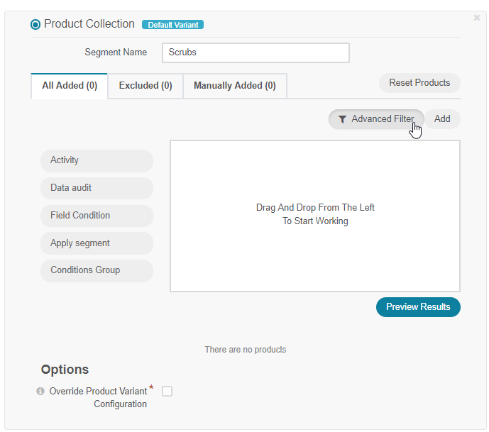Image resolution: width=489 pixels, height=432 pixels.
Task: Select the Field Condition pill
Action: [x=97, y=216]
